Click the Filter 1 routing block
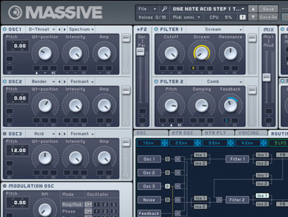 (237, 159)
